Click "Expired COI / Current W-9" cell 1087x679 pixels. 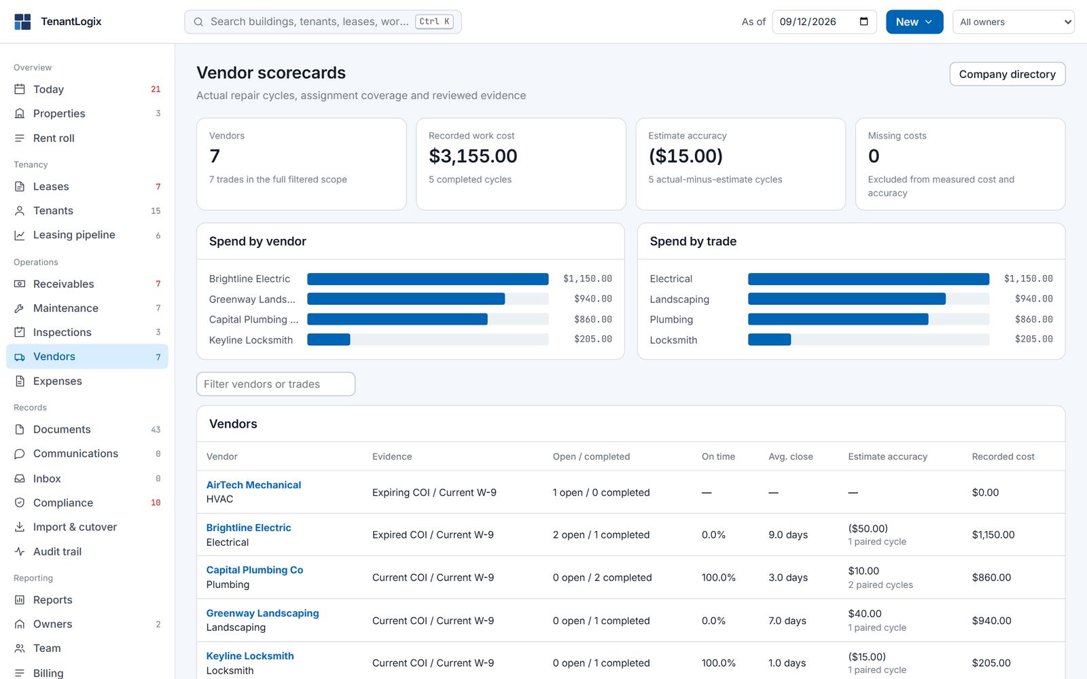(433, 535)
